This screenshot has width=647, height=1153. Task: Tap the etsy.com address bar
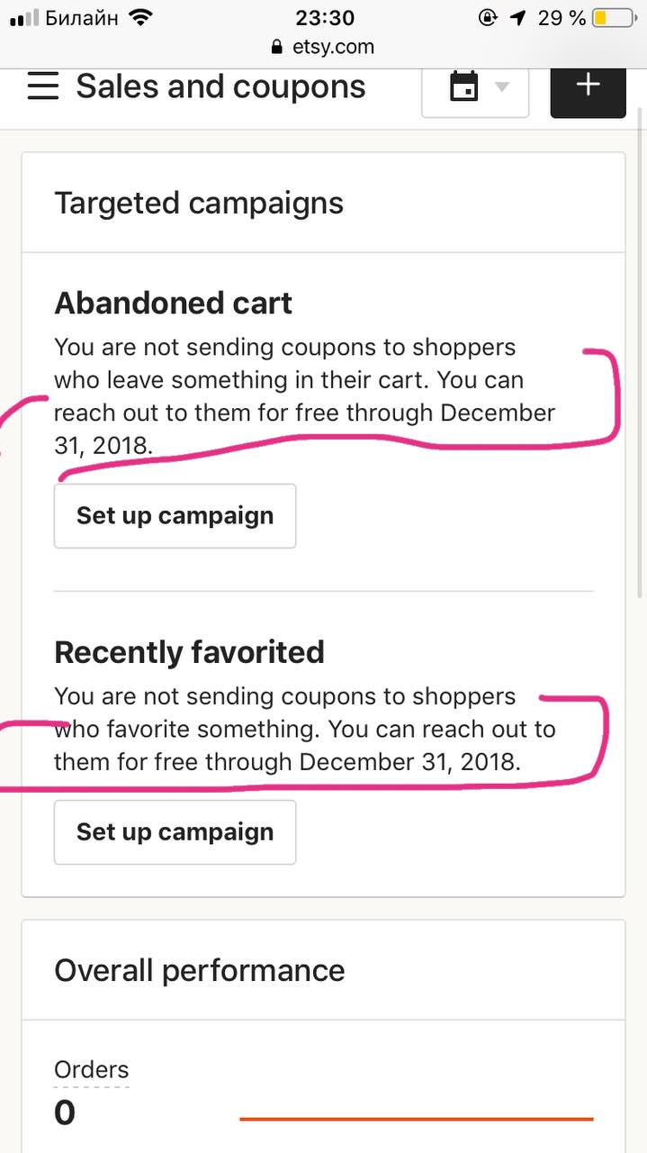pyautogui.click(x=323, y=47)
